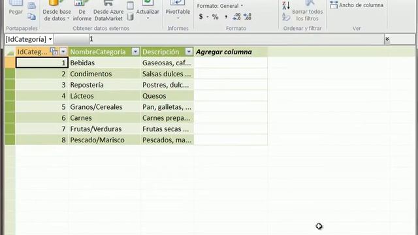Click the lower small copy icon beside Pegar
This screenshot has width=418, height=235.
tap(32, 17)
